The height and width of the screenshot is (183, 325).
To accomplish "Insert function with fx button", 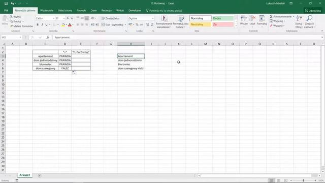I will (x=48, y=37).
